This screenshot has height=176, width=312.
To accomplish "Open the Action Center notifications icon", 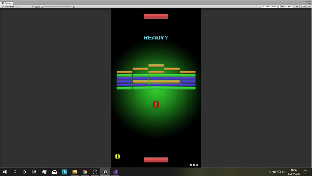I will (305, 172).
